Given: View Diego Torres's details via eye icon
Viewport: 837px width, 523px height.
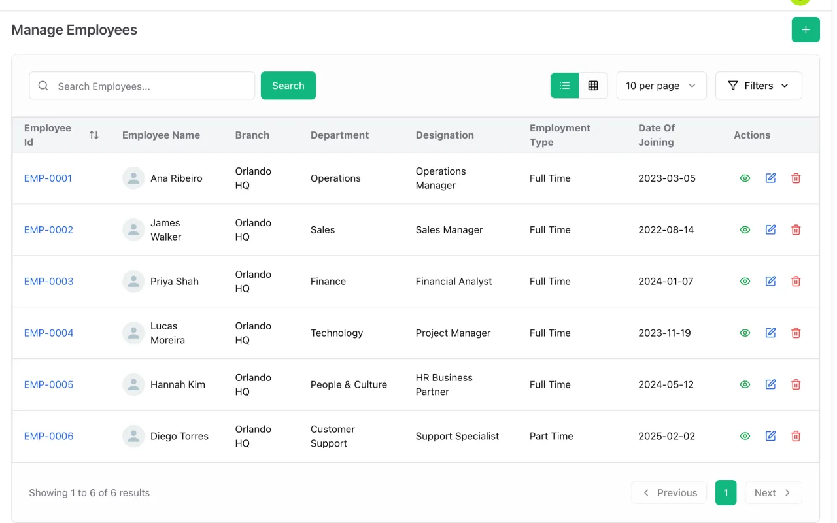Looking at the screenshot, I should click(745, 436).
